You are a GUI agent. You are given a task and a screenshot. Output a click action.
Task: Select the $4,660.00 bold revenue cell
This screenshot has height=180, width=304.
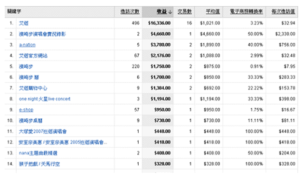pos(161,34)
